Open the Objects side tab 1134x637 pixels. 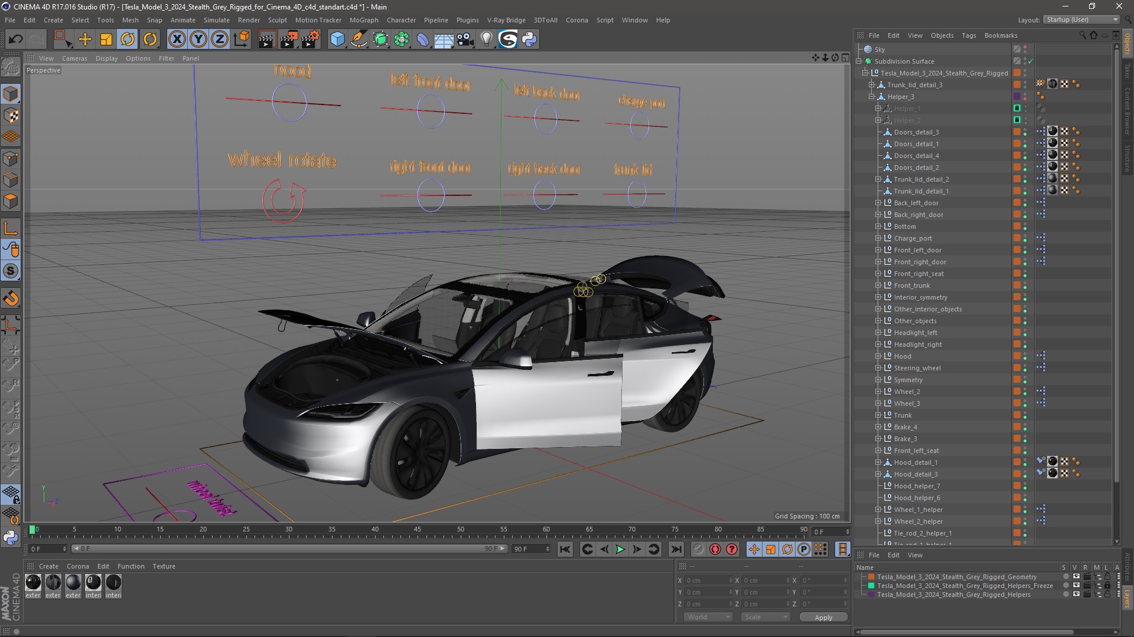coord(1128,44)
